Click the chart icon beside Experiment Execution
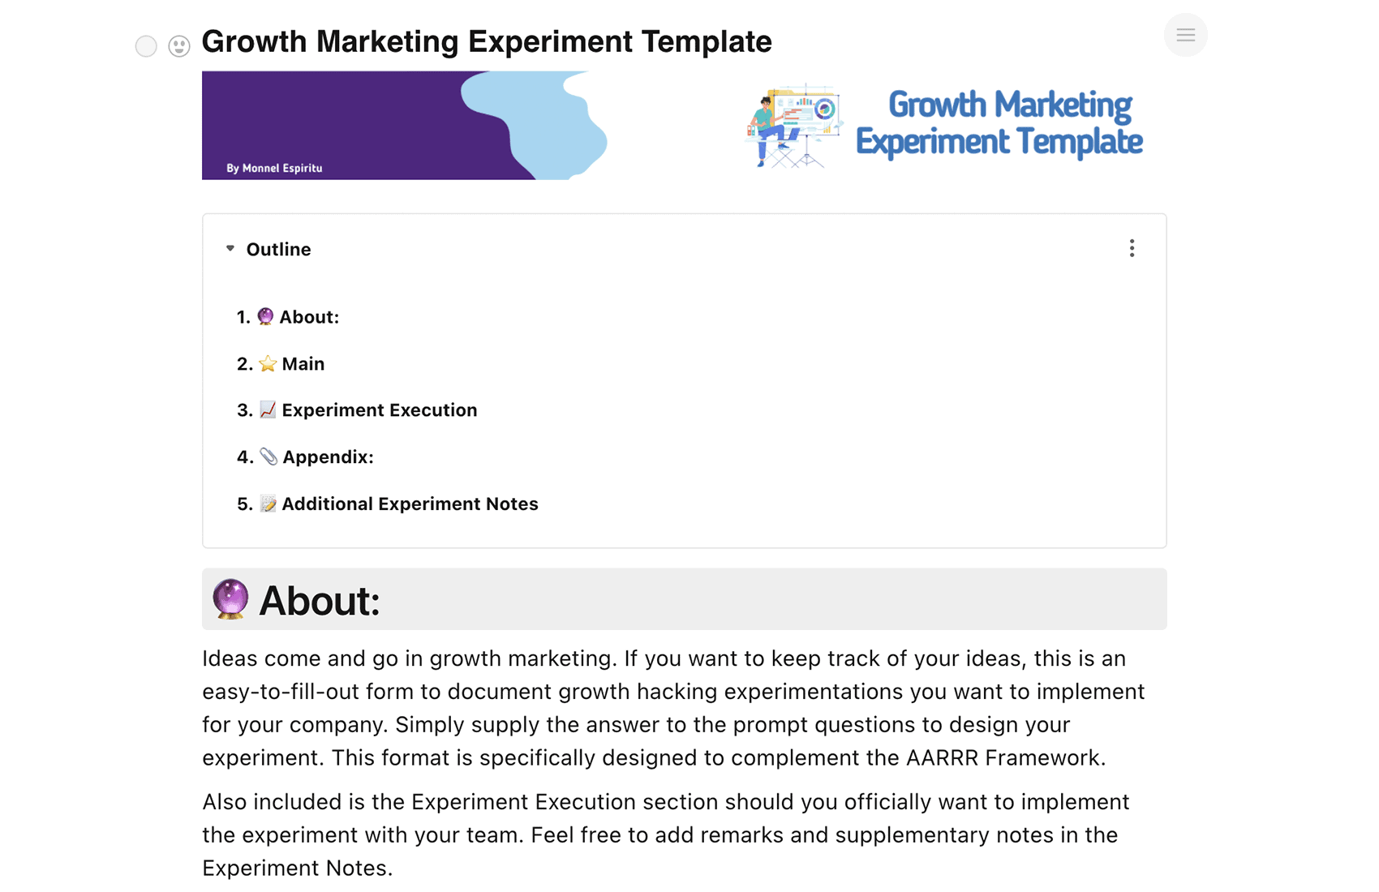Screen dimensions: 1379x892 tap(268, 410)
